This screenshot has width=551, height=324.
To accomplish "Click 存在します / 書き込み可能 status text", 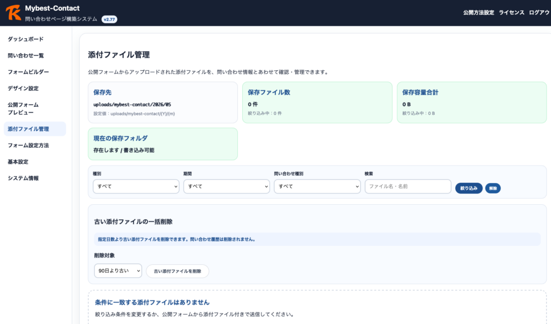I will [x=124, y=150].
